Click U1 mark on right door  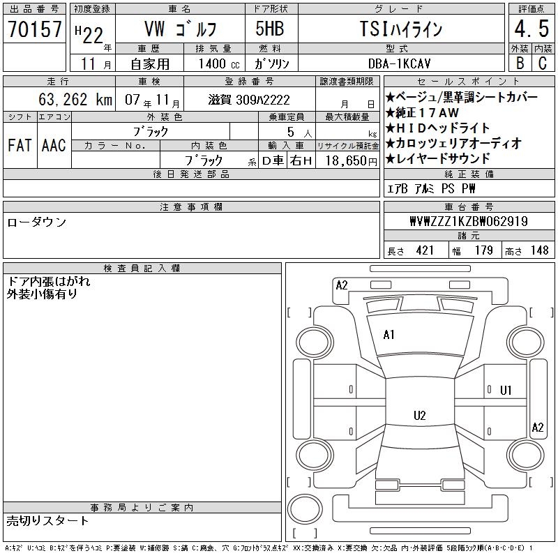pos(506,391)
